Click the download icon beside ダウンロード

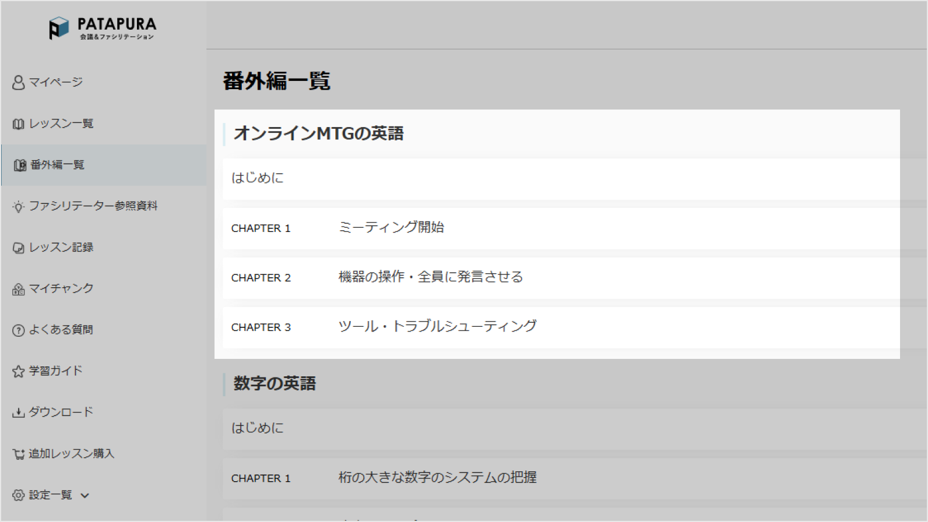pos(19,413)
